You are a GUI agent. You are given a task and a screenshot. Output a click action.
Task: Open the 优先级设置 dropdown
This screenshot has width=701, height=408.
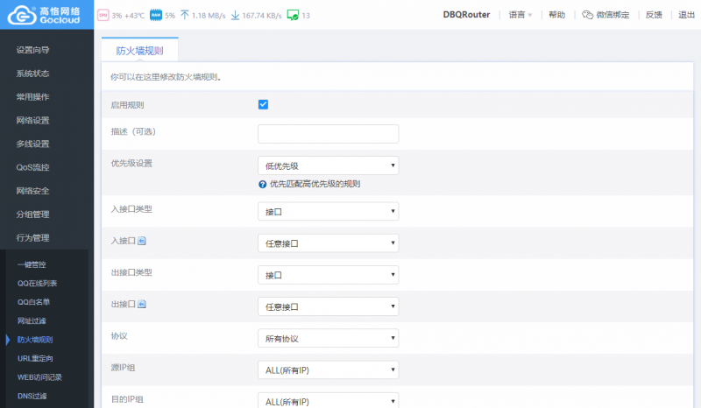[328, 165]
